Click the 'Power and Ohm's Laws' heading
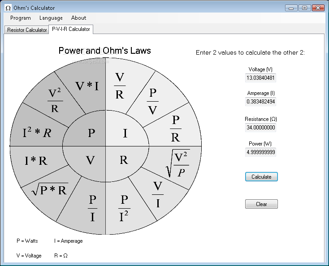The height and width of the screenshot is (266, 329). point(105,51)
